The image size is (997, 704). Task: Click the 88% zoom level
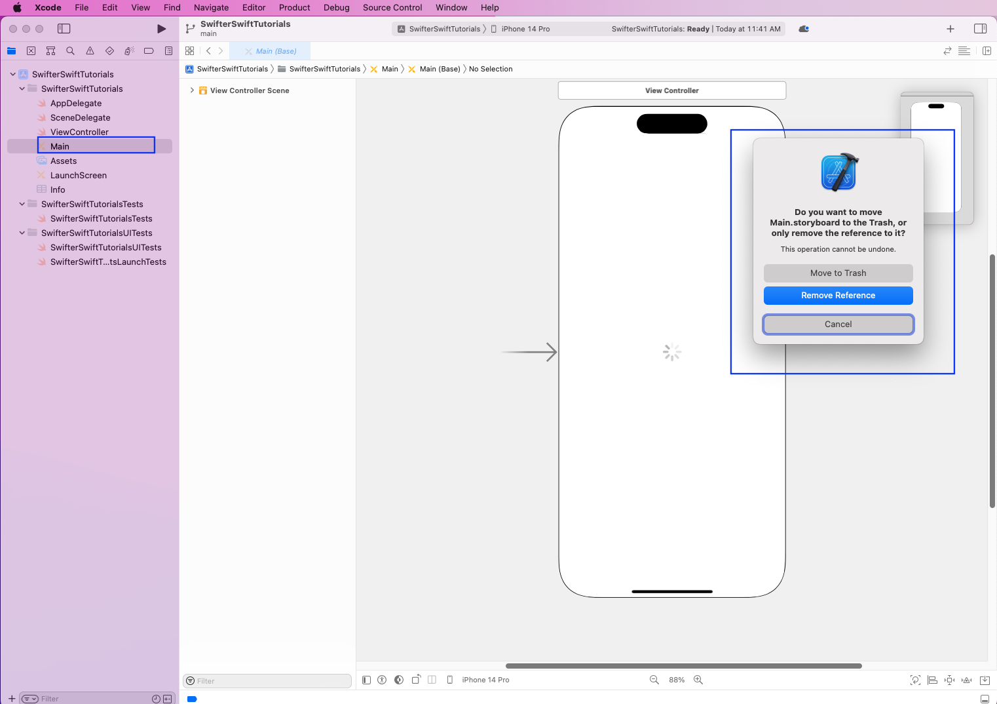coord(677,680)
